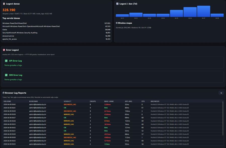
Task: Click the 04-01 bar in the chart
Action: point(122,16)
